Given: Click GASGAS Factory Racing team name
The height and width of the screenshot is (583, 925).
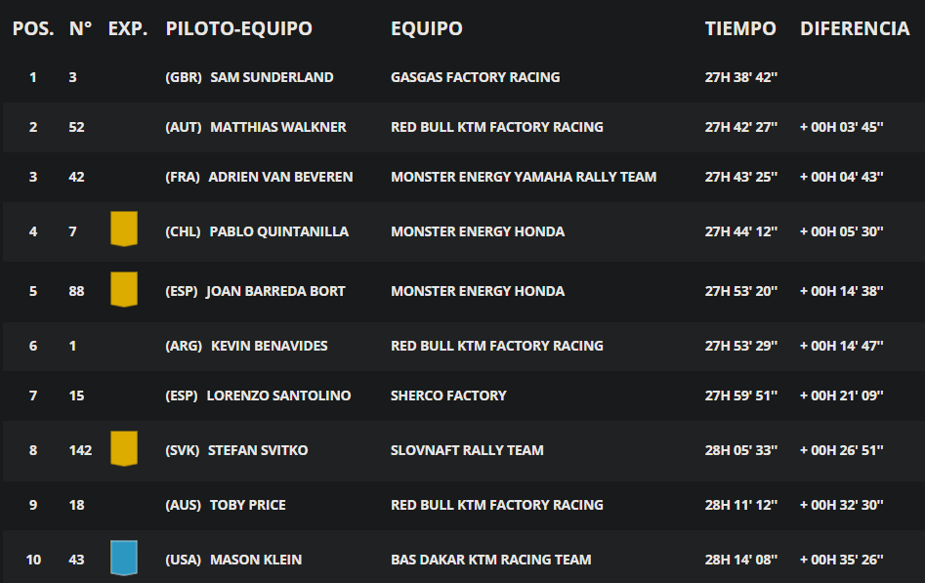Looking at the screenshot, I should tap(476, 77).
